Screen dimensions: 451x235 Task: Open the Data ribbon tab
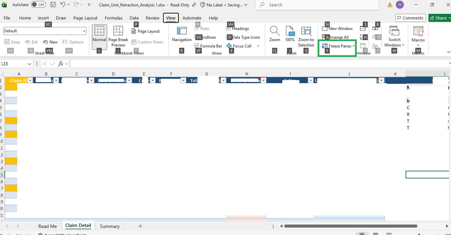pyautogui.click(x=134, y=18)
